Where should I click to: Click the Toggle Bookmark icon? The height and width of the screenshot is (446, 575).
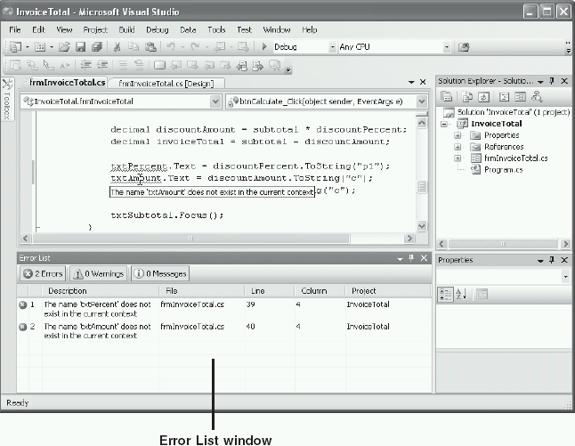pos(159,65)
